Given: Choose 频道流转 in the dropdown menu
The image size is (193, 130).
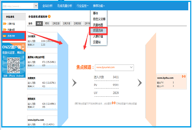Looking at the screenshot, I should (98, 31).
